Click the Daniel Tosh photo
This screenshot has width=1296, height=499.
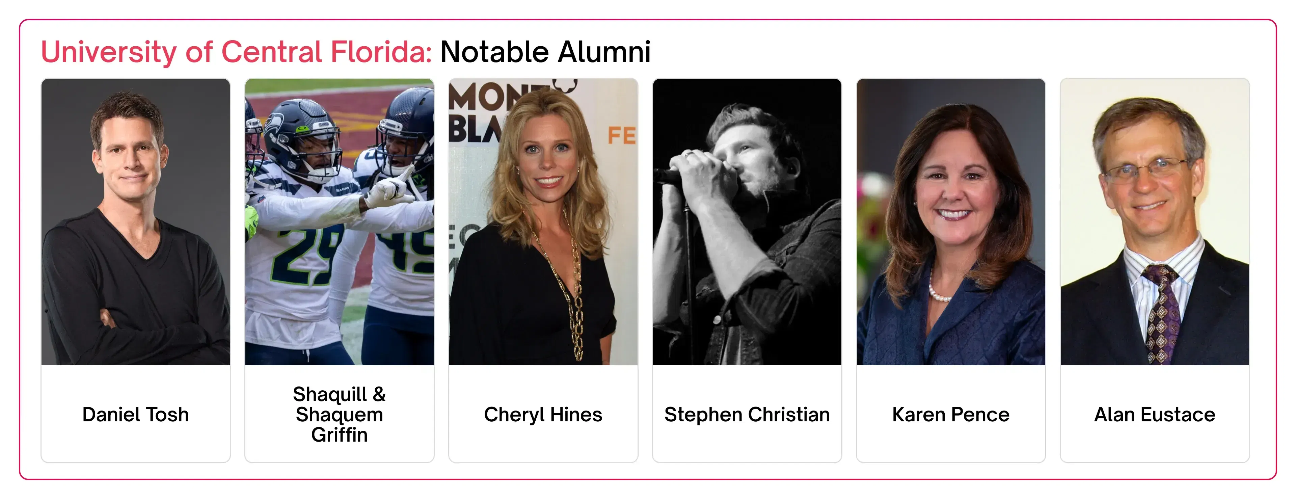135,221
